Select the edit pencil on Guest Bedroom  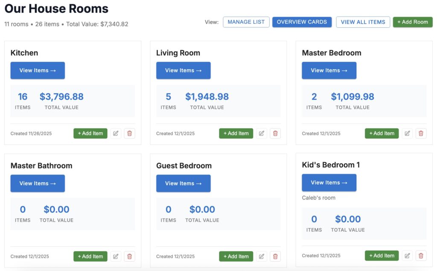261,256
